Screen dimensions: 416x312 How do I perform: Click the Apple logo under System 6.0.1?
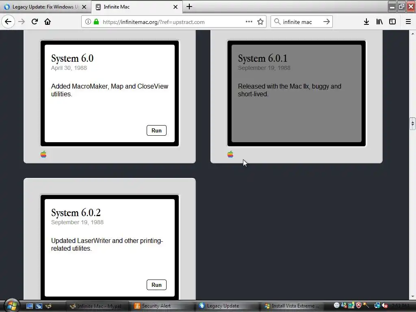tap(230, 154)
